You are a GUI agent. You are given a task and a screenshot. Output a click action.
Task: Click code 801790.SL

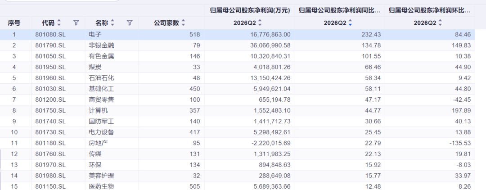click(50, 45)
